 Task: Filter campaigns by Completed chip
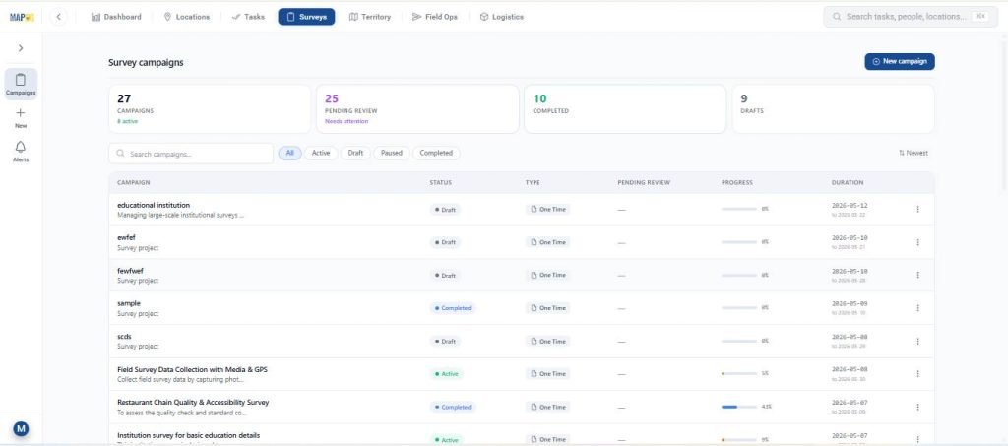point(436,153)
